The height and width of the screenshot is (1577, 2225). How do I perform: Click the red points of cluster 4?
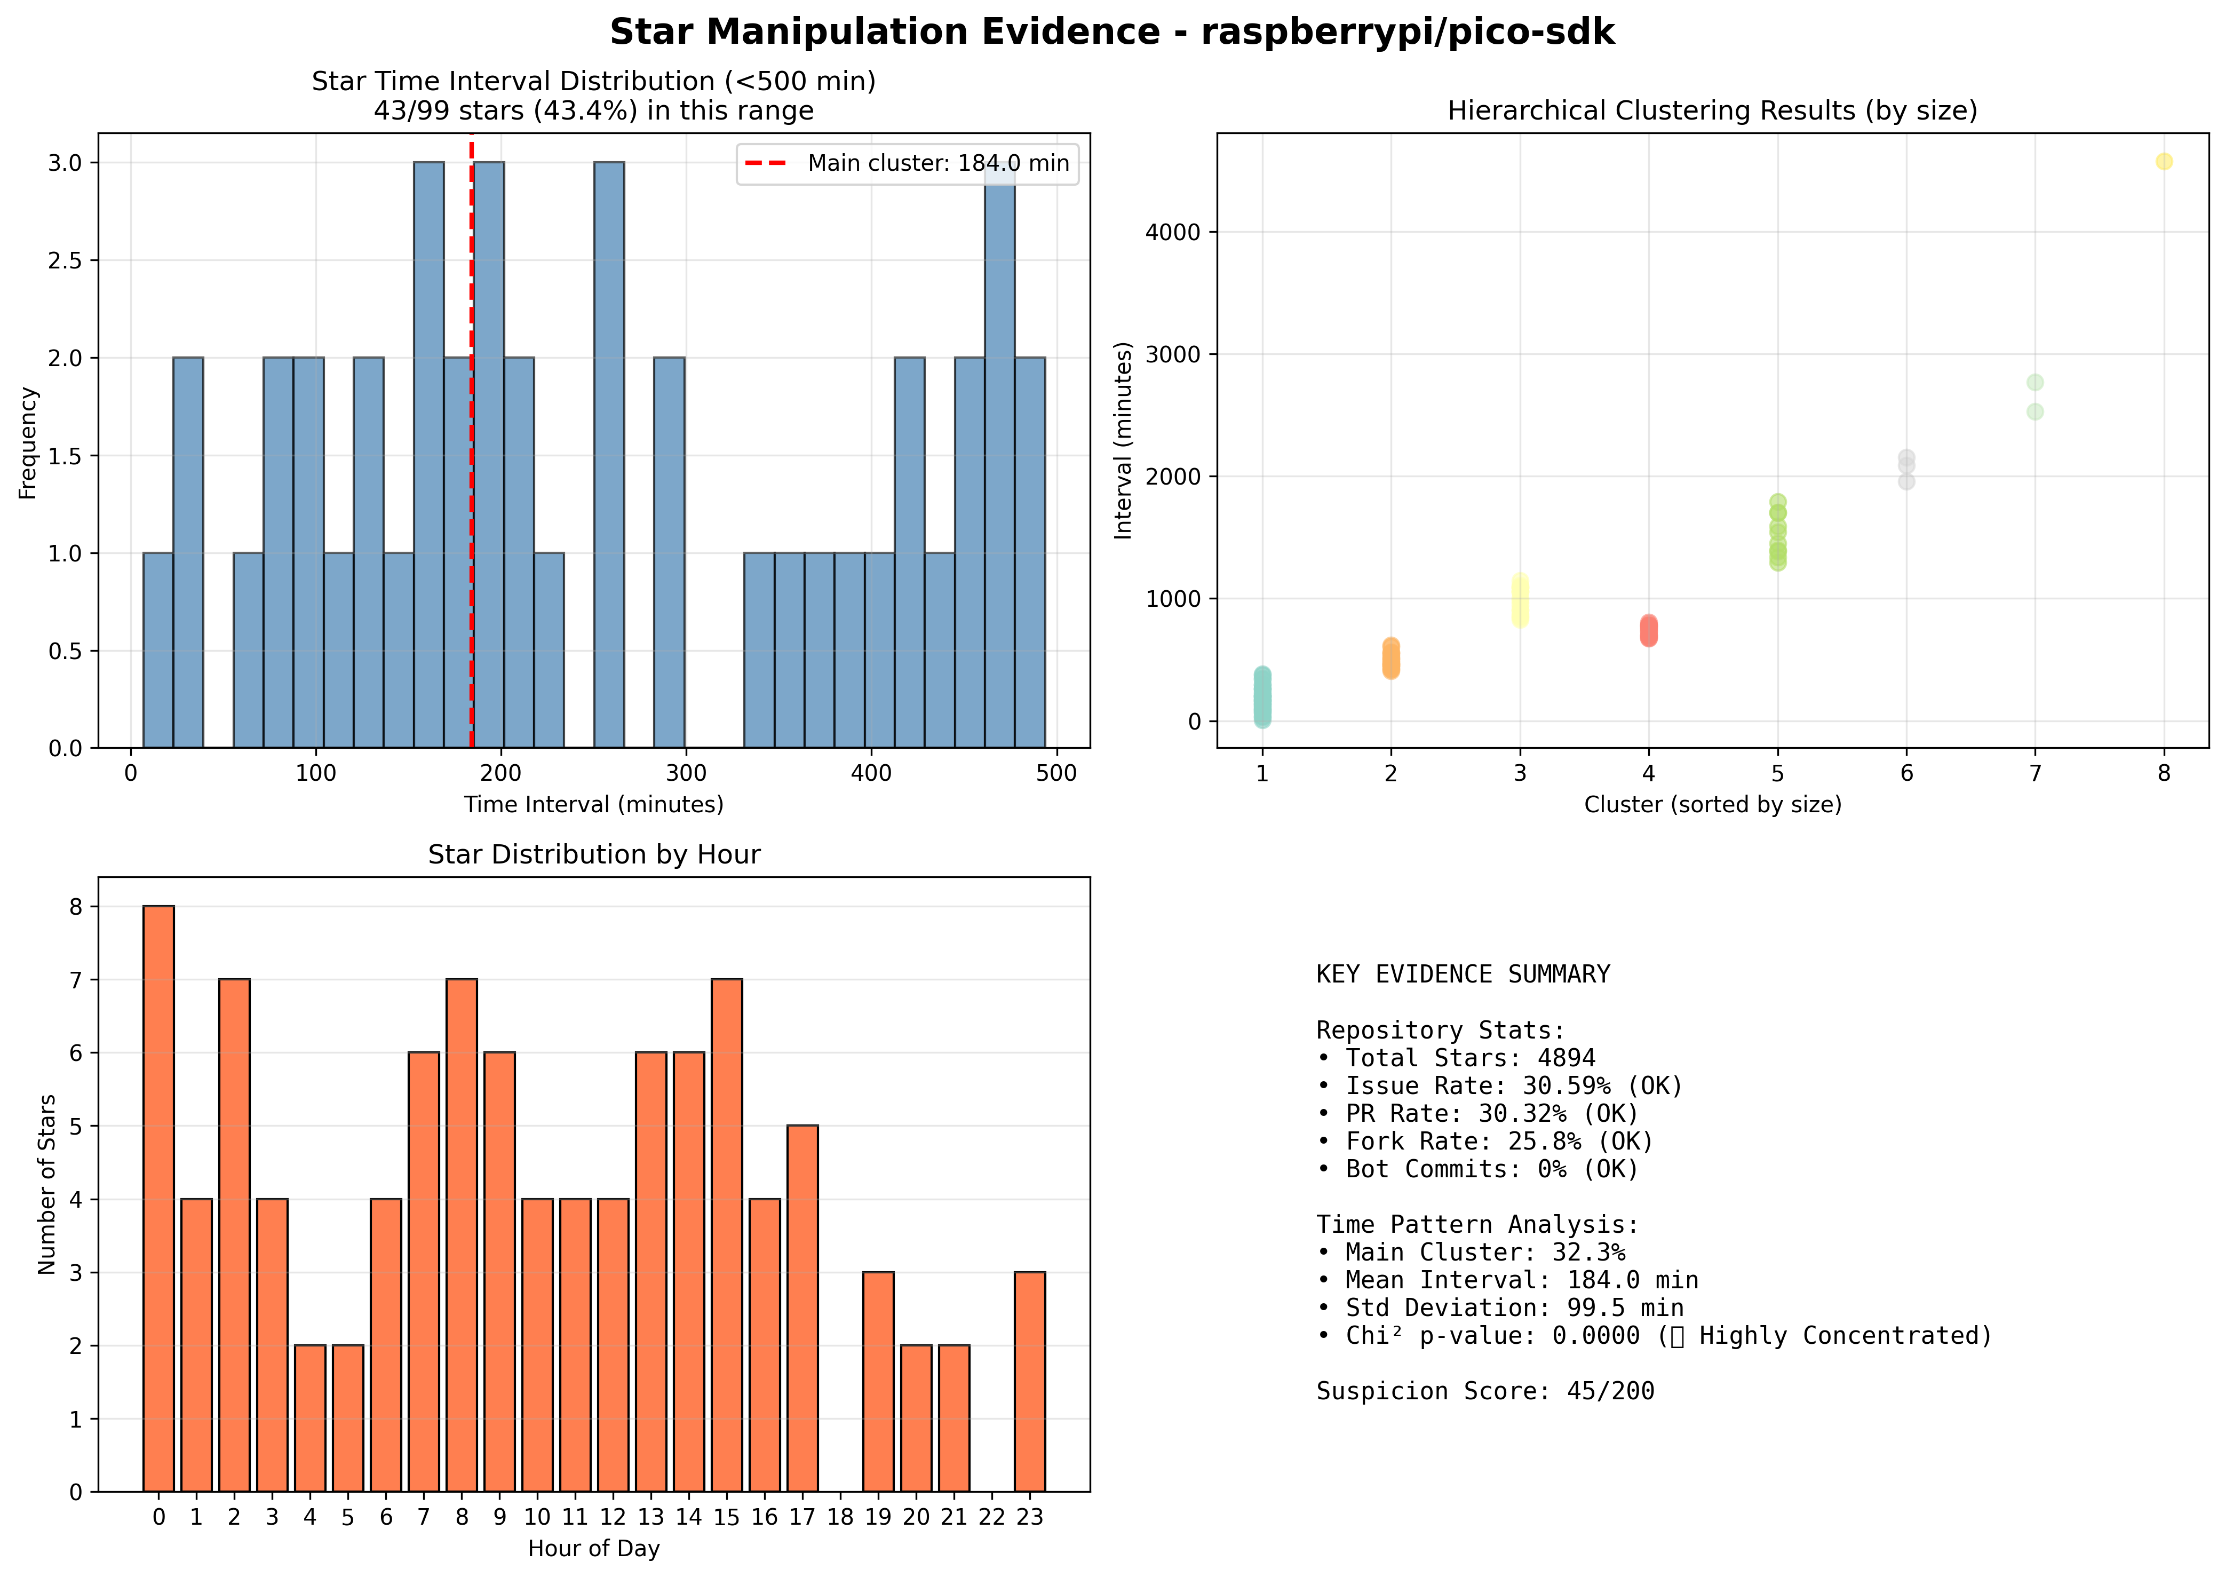coord(1648,630)
